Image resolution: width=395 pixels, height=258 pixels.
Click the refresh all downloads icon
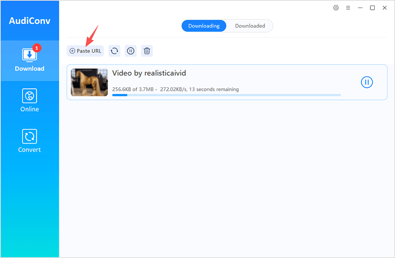click(x=115, y=51)
